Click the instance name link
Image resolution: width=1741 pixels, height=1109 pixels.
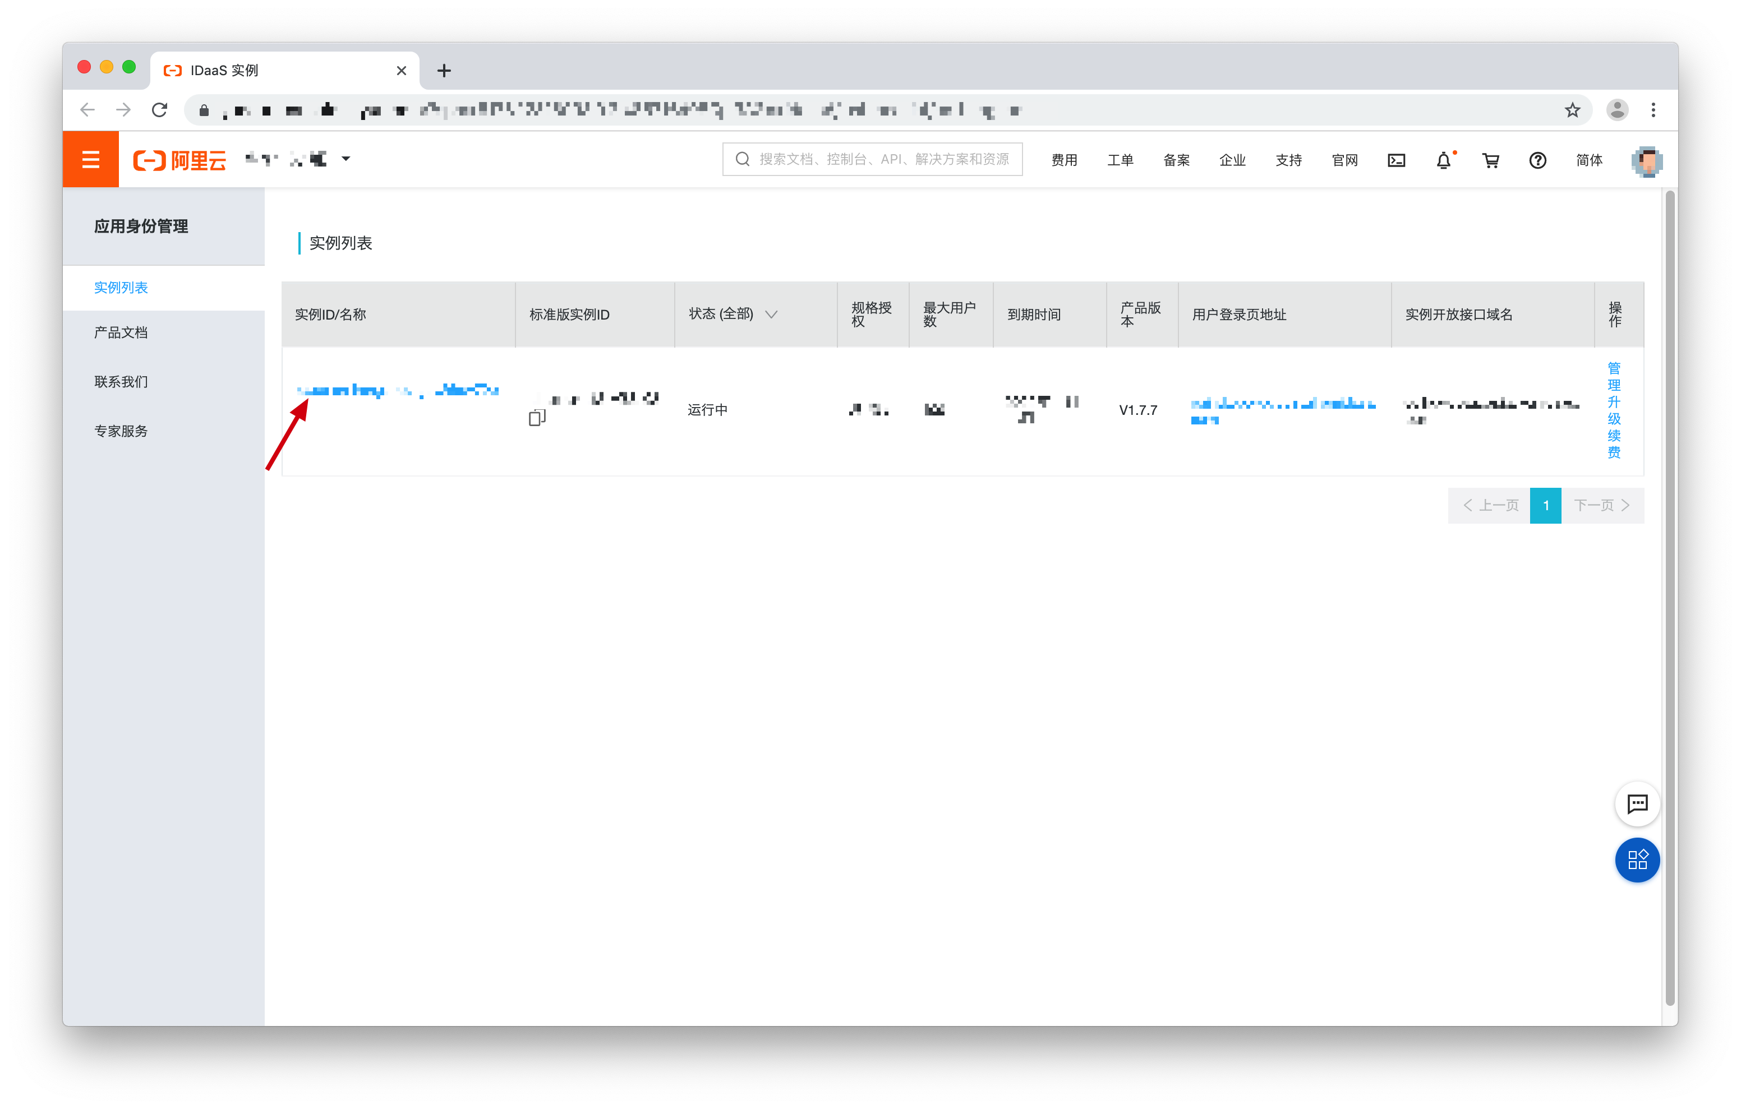398,391
